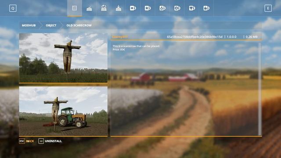
Task: Click the file size 0.26 MB
Action: [x=252, y=37]
